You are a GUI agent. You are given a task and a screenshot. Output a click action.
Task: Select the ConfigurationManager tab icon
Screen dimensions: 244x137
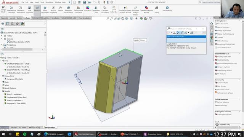(x=12, y=24)
